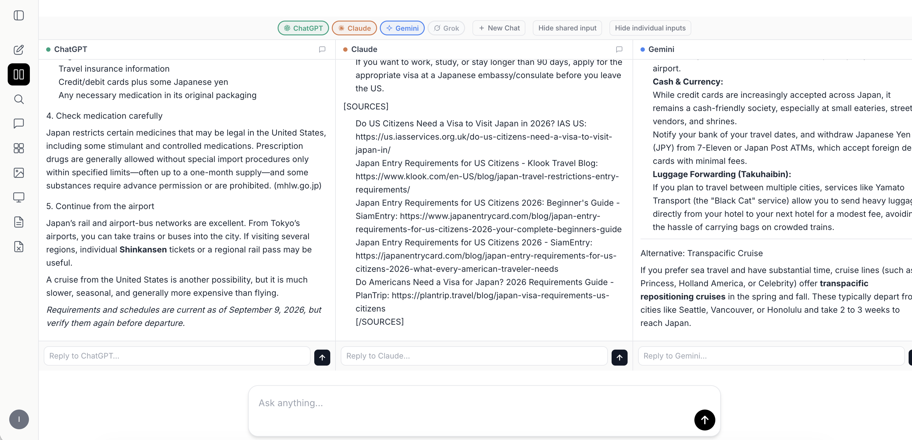Send the shared Ask anything message
The width and height of the screenshot is (912, 440).
pos(705,420)
